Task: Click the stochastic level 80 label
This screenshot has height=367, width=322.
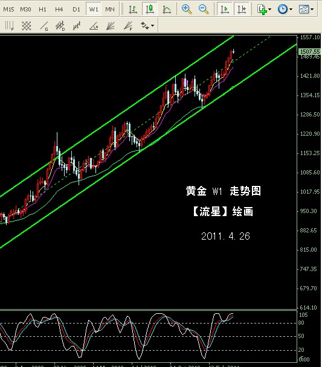Action: point(301,323)
